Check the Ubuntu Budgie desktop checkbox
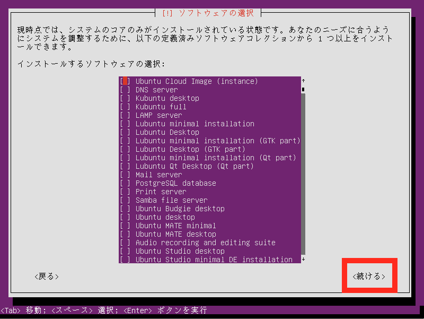Image resolution: width=424 pixels, height=319 pixels. (125, 209)
